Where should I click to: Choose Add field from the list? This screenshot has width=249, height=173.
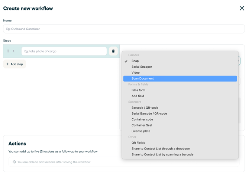click(138, 96)
